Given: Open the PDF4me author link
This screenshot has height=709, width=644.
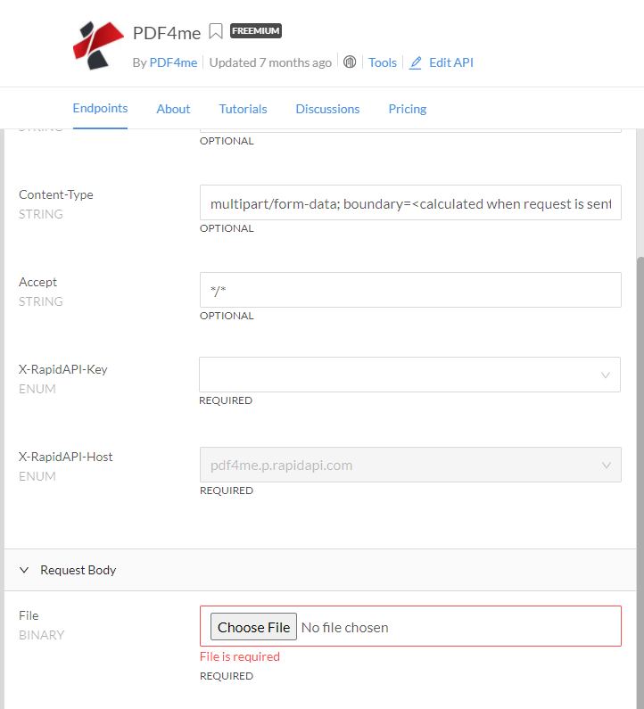Looking at the screenshot, I should (173, 62).
